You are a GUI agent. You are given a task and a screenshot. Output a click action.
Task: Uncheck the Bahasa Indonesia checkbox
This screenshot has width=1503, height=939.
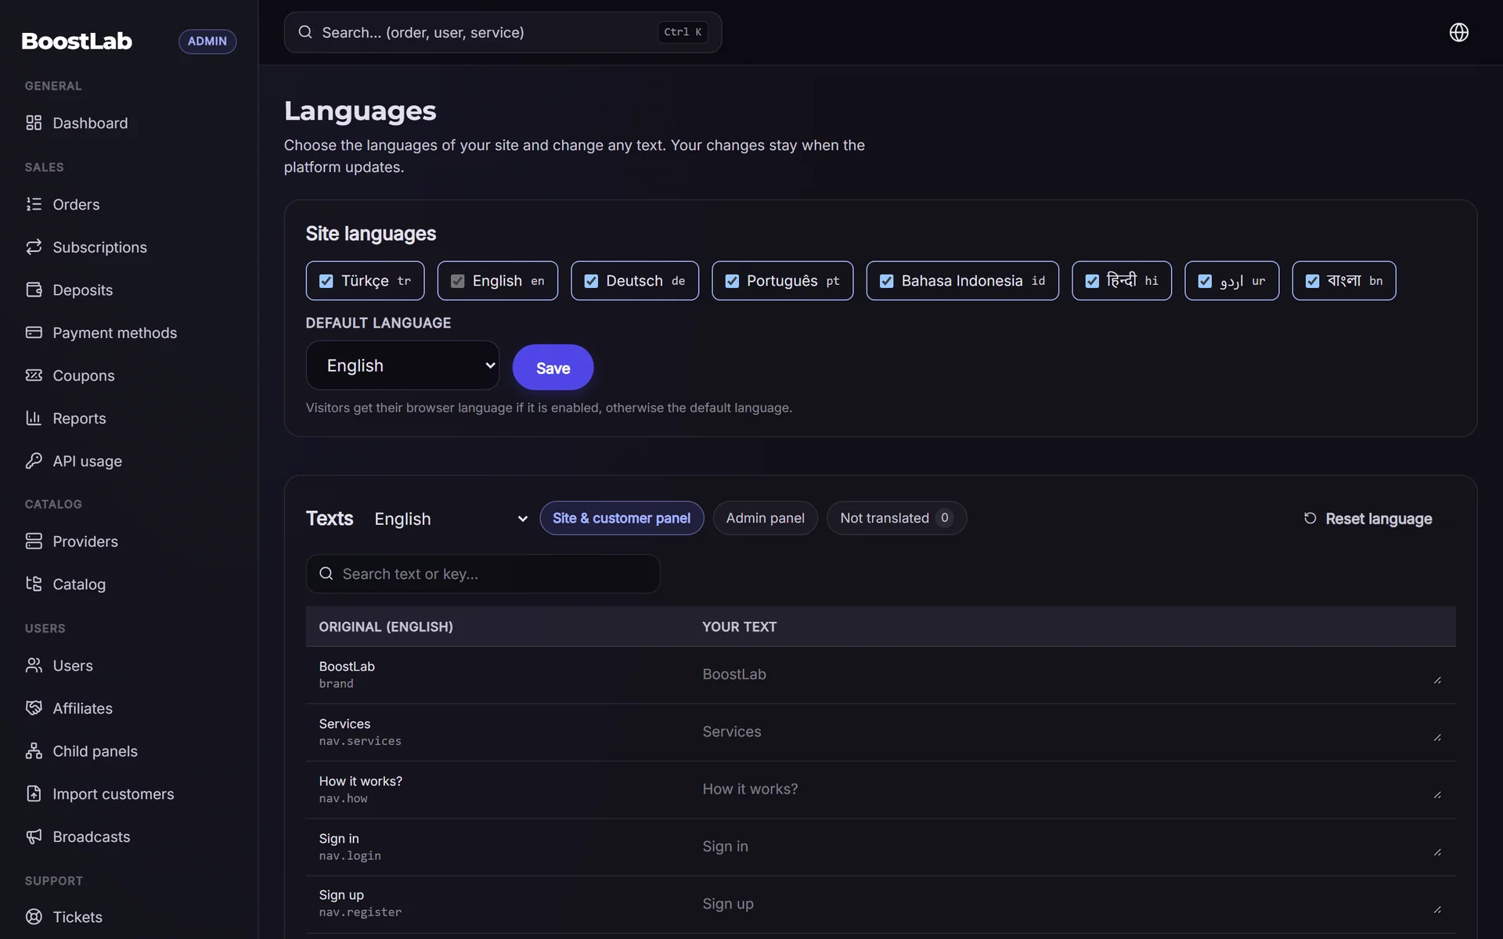click(x=887, y=281)
